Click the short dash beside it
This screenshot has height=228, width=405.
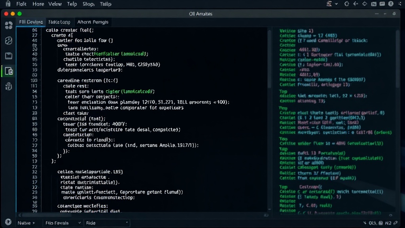tap(385, 14)
